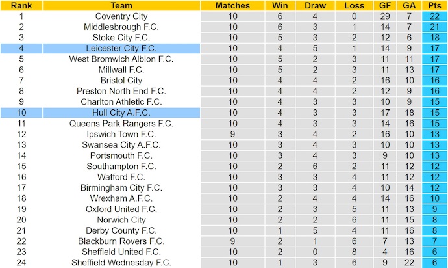Viewport: 448px width, 268px height.
Task: Select the GF column header
Action: [x=384, y=5]
